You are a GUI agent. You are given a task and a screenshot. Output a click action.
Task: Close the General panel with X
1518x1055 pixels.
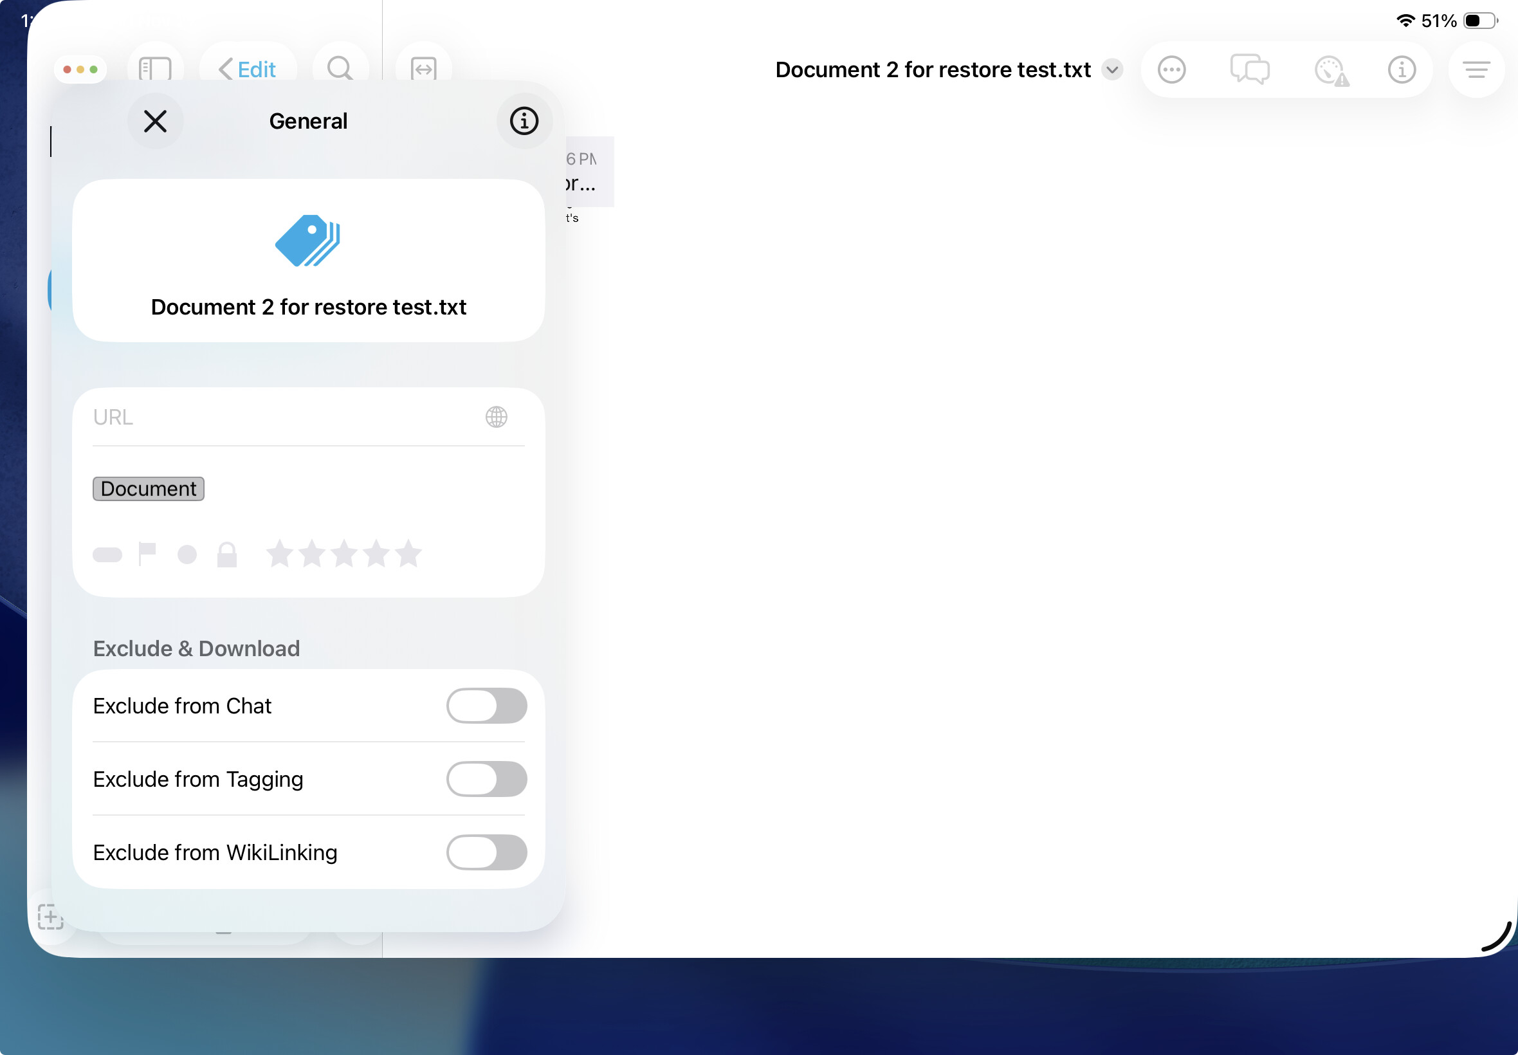[x=155, y=121]
